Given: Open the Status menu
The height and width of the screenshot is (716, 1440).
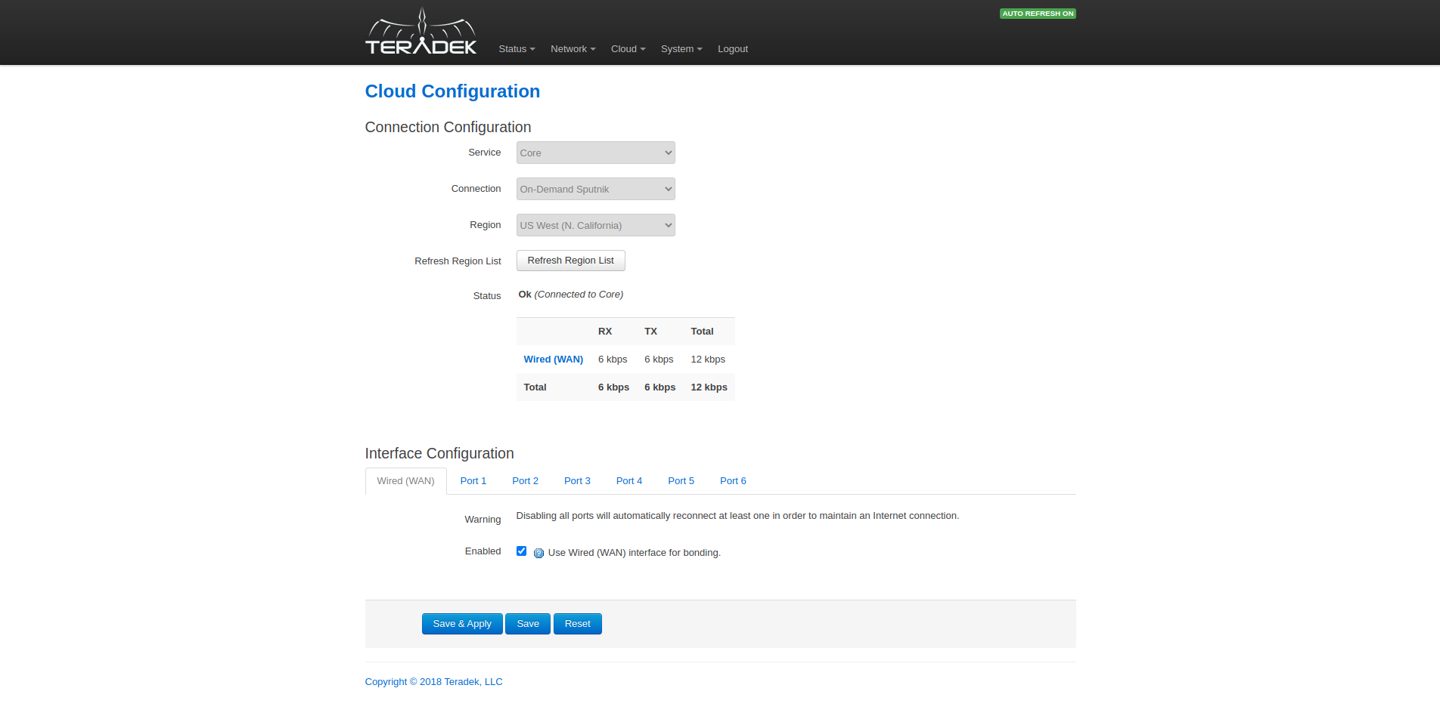Looking at the screenshot, I should click(x=517, y=49).
